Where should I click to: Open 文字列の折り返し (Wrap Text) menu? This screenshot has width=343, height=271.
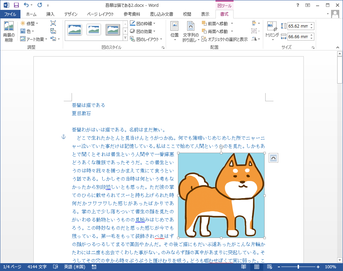pyautogui.click(x=191, y=31)
